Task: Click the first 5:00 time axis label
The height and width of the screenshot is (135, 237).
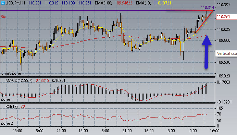Action: [x=39, y=131]
